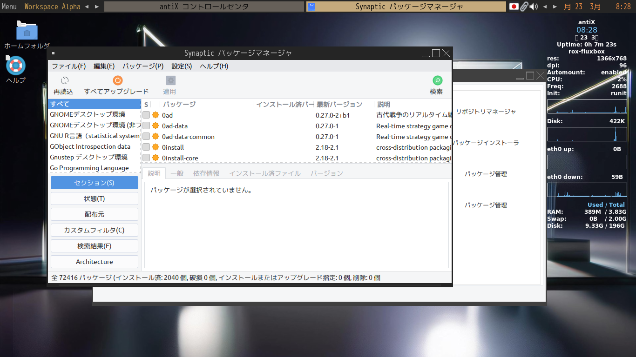Select the GNOMEデスクトップ環境 category

(x=88, y=114)
